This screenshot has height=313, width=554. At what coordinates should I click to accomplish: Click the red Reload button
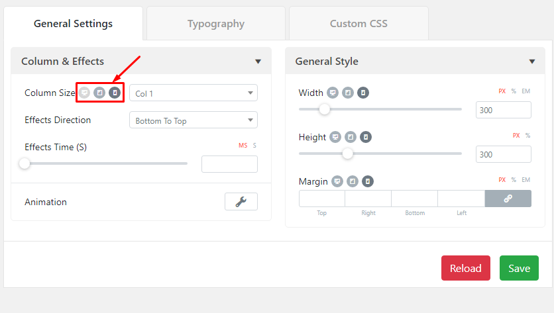(466, 268)
